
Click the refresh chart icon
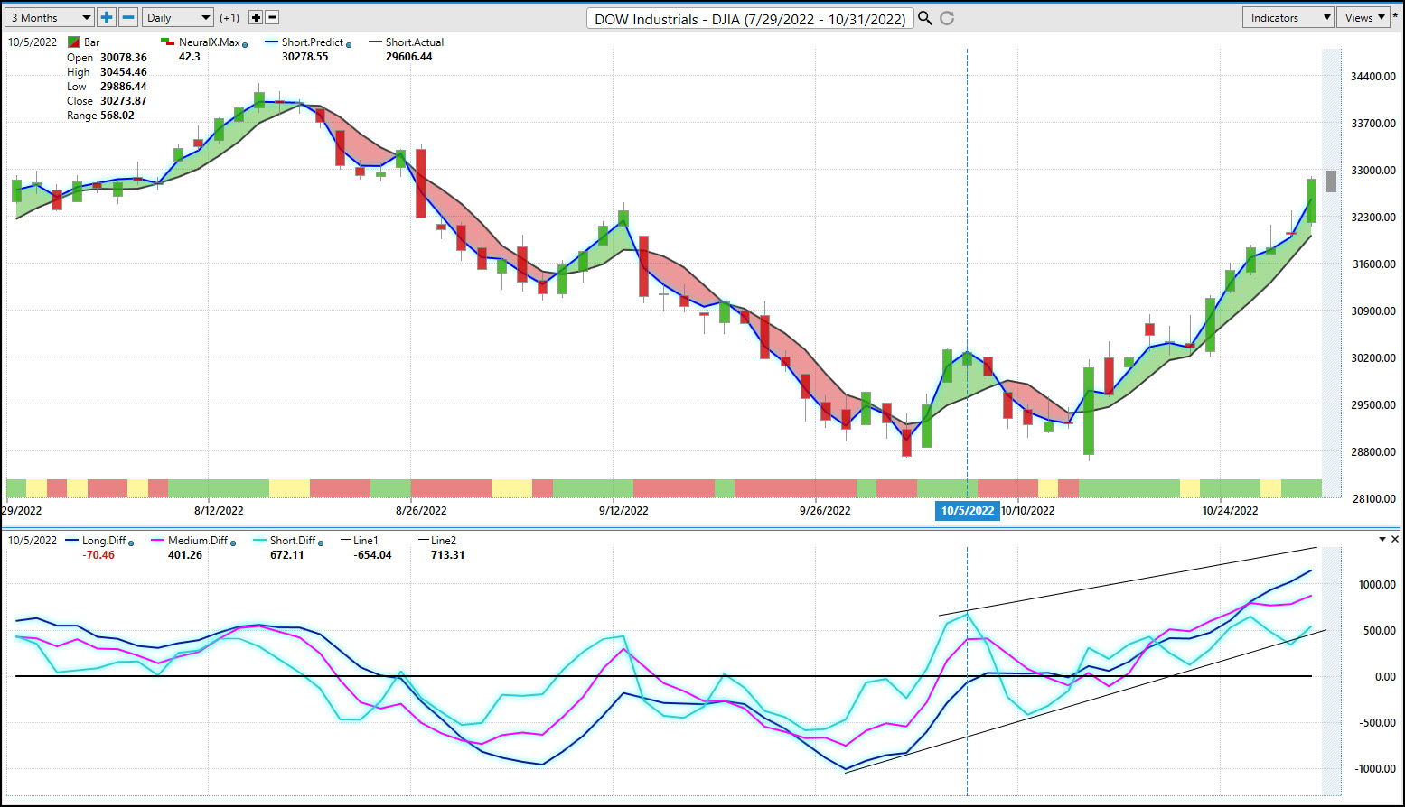[947, 17]
